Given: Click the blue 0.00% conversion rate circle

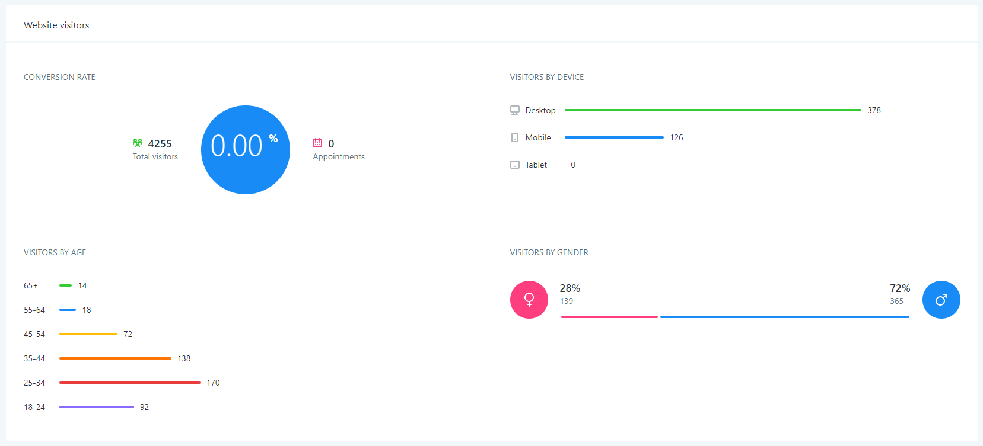Looking at the screenshot, I should point(246,150).
